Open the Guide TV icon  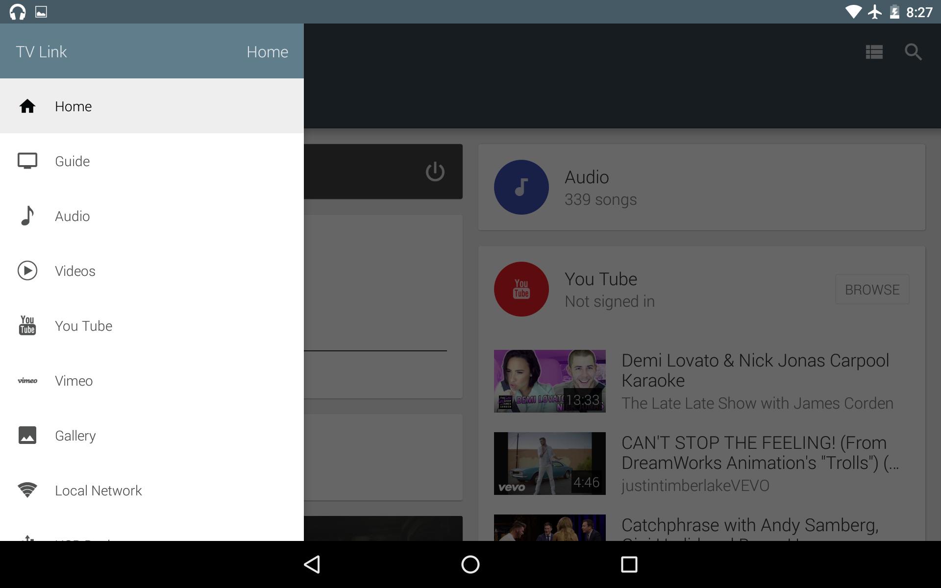point(27,161)
